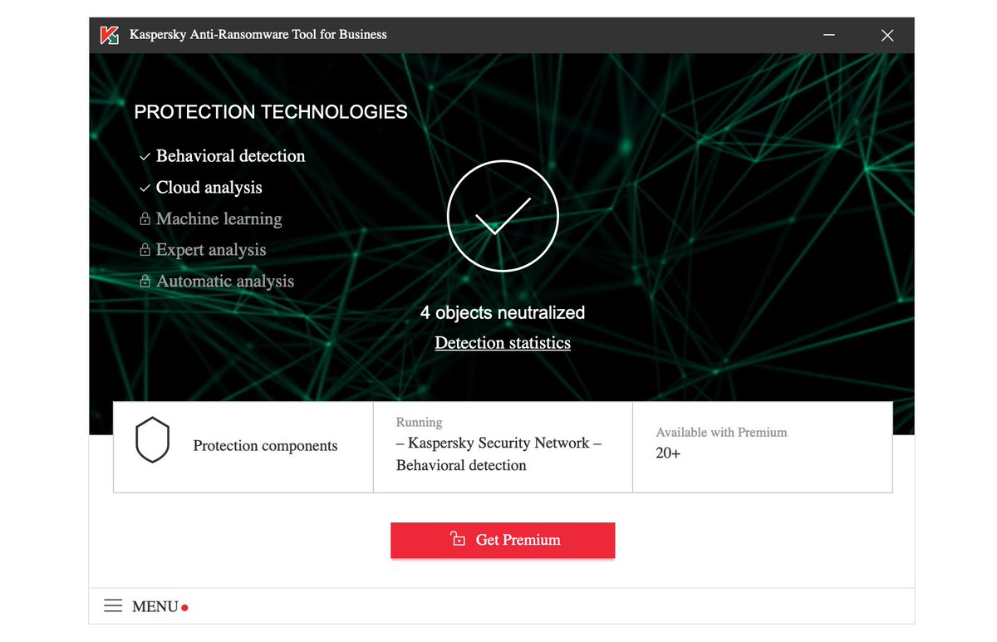Open the MENU label at bottom
This screenshot has height=642, width=997.
click(x=155, y=607)
